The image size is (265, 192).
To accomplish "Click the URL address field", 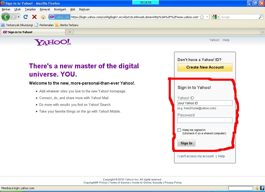I will 135,17.
